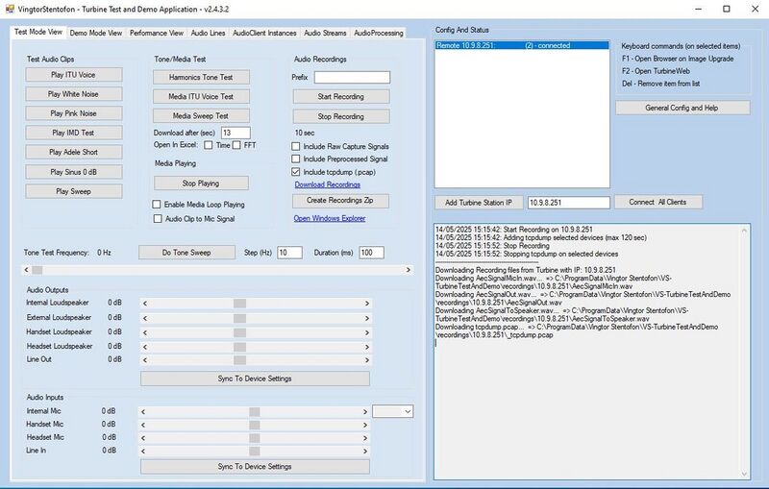The width and height of the screenshot is (769, 489).
Task: Open the Performance View tab
Action: (157, 33)
